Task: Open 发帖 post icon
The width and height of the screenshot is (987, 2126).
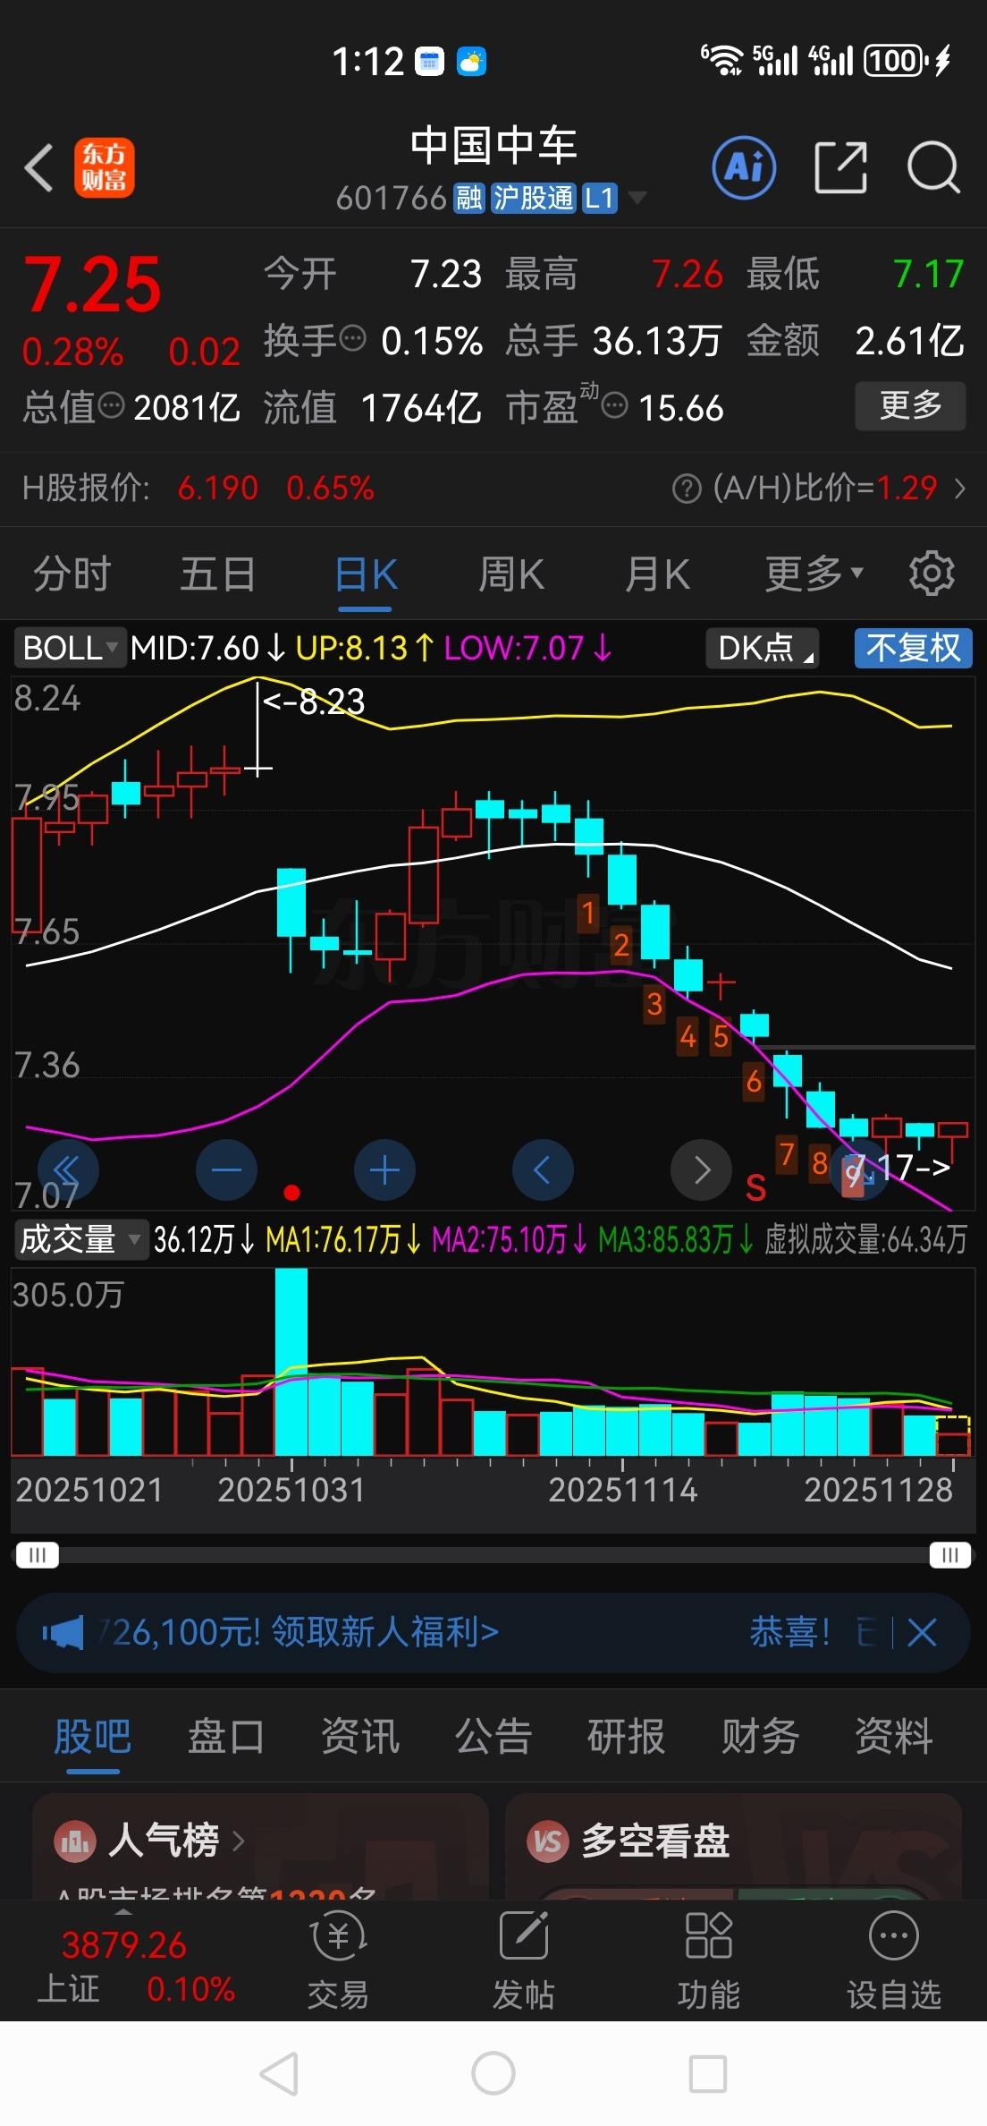Action: (524, 1936)
